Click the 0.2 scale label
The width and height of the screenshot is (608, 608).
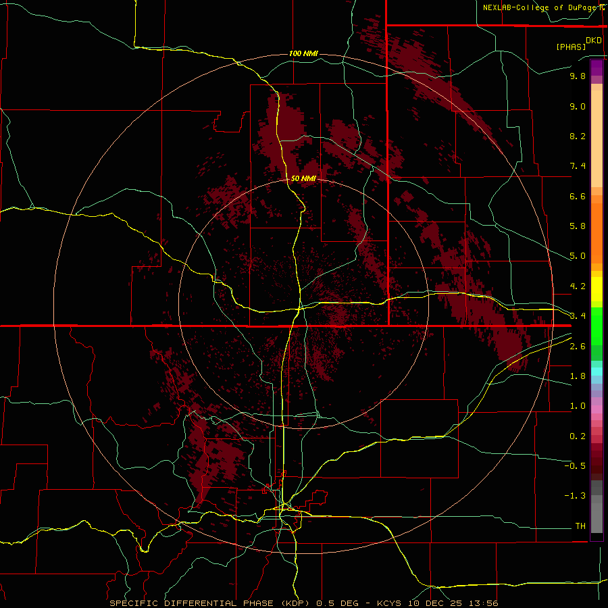[578, 436]
